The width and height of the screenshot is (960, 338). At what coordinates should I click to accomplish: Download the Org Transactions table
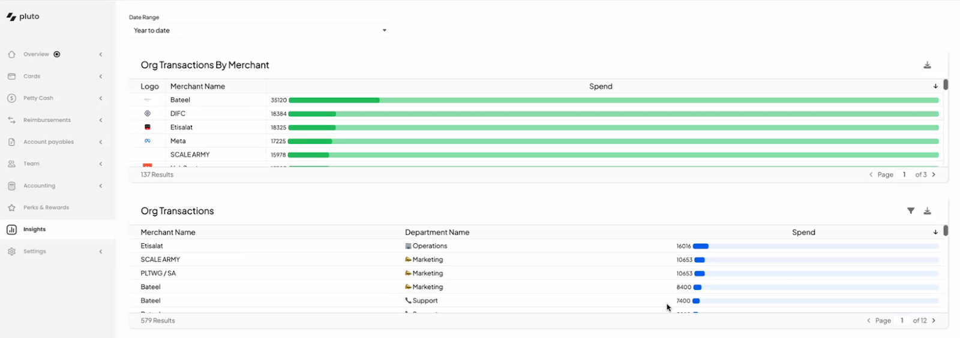927,211
